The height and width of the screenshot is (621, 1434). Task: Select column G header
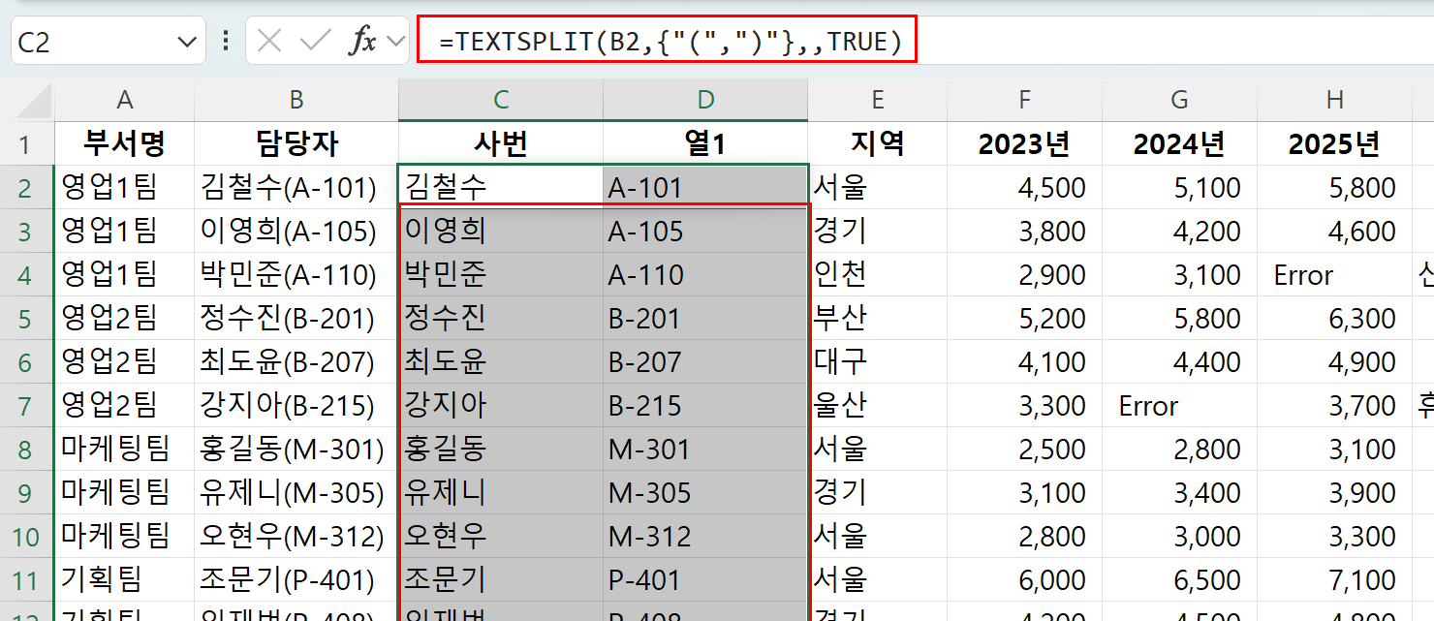tap(1179, 100)
